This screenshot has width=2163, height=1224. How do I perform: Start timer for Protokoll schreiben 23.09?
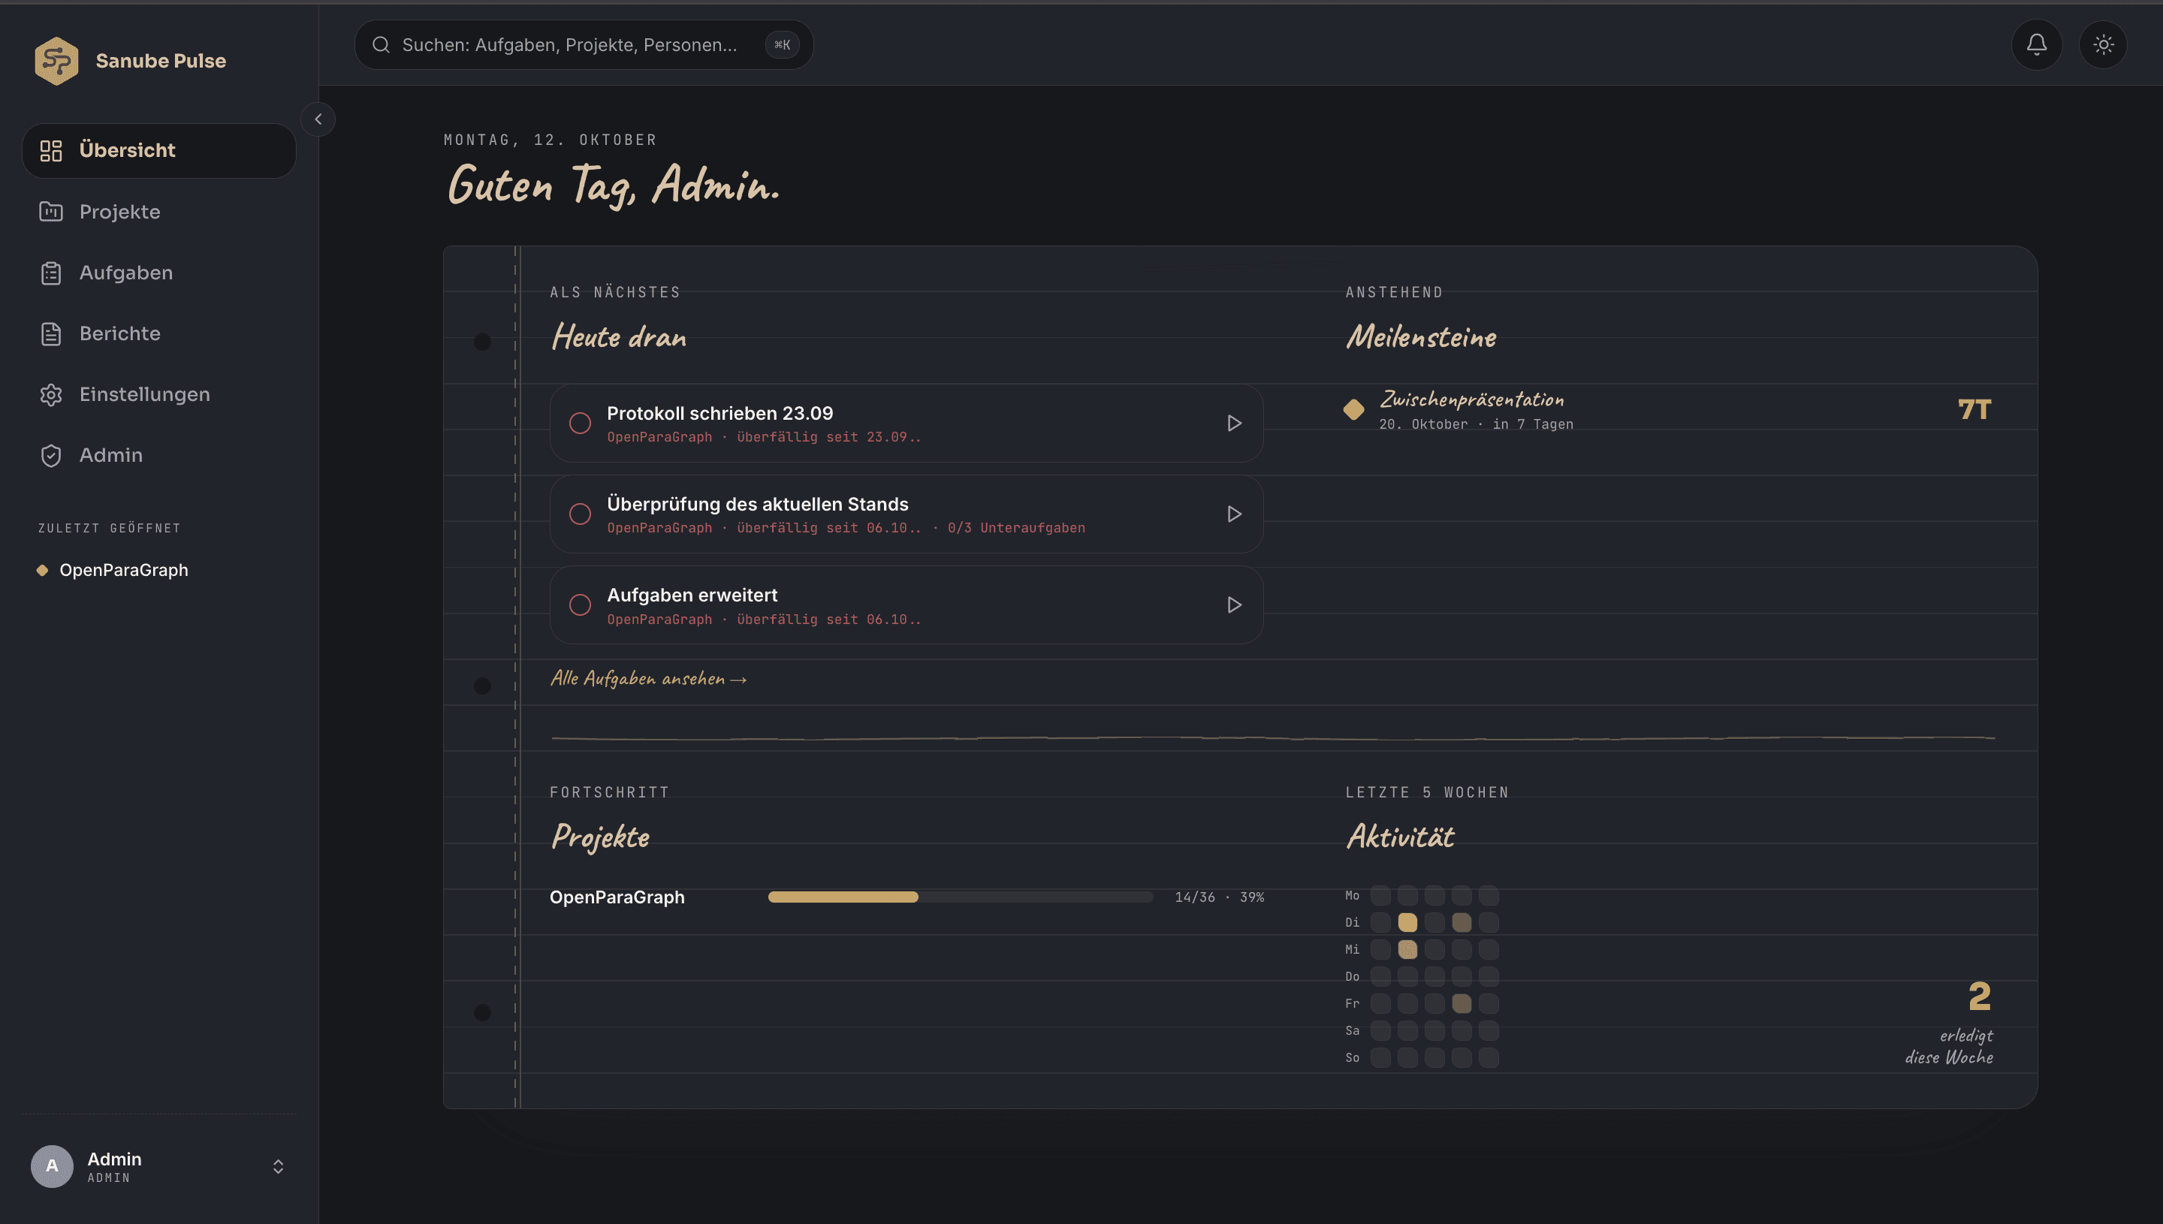[x=1233, y=423]
